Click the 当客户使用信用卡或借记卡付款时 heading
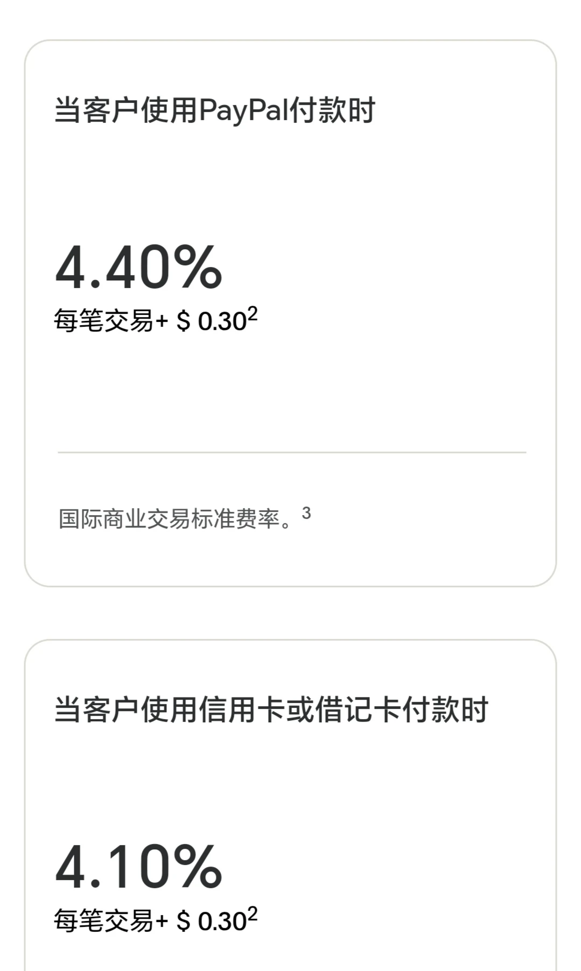 click(x=271, y=709)
